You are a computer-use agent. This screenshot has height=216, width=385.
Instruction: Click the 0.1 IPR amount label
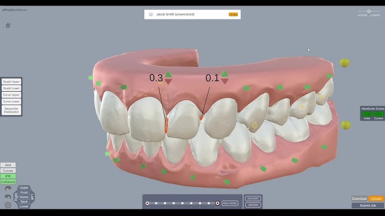pos(212,78)
